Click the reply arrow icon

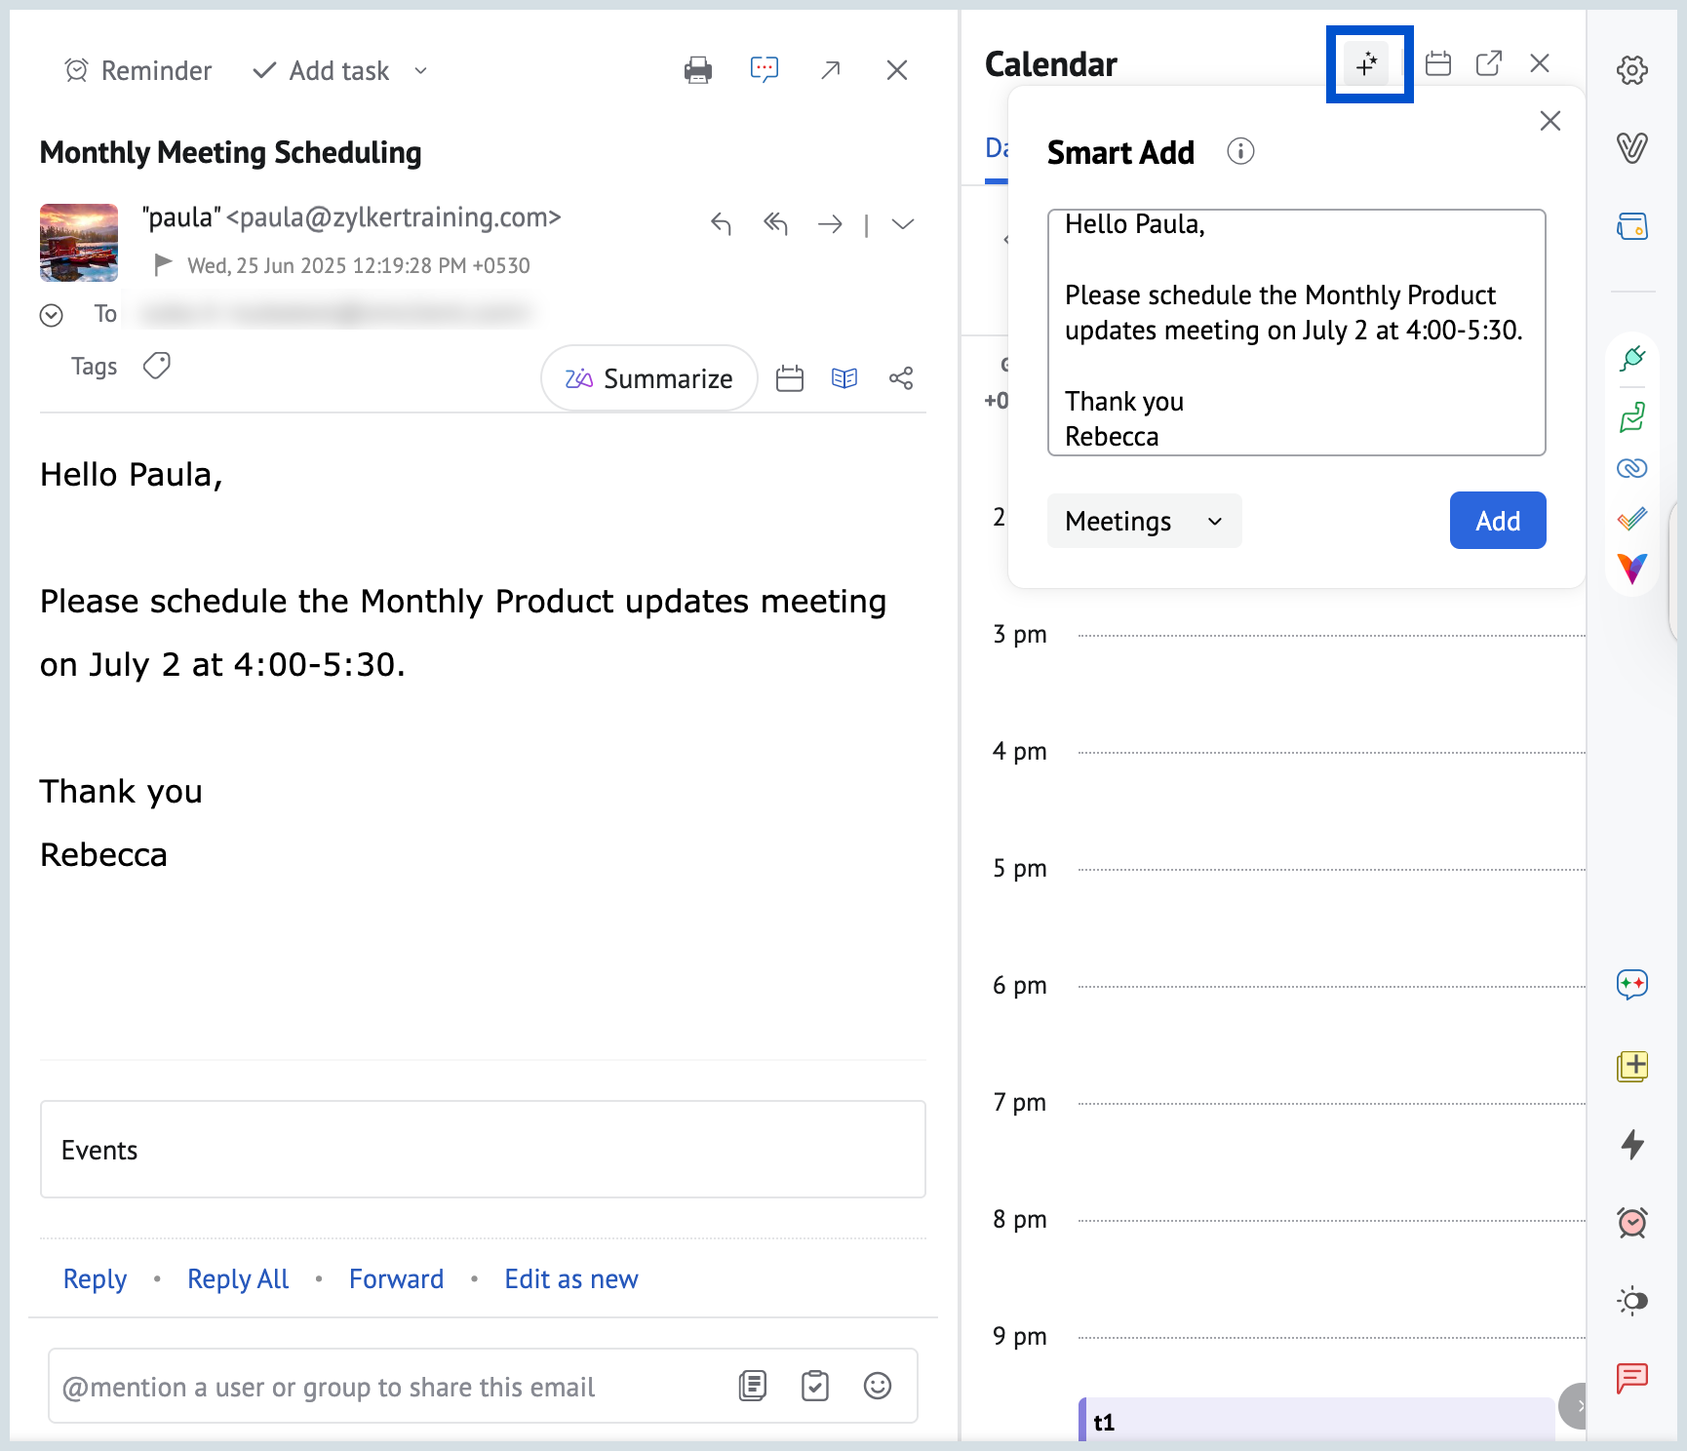721,224
